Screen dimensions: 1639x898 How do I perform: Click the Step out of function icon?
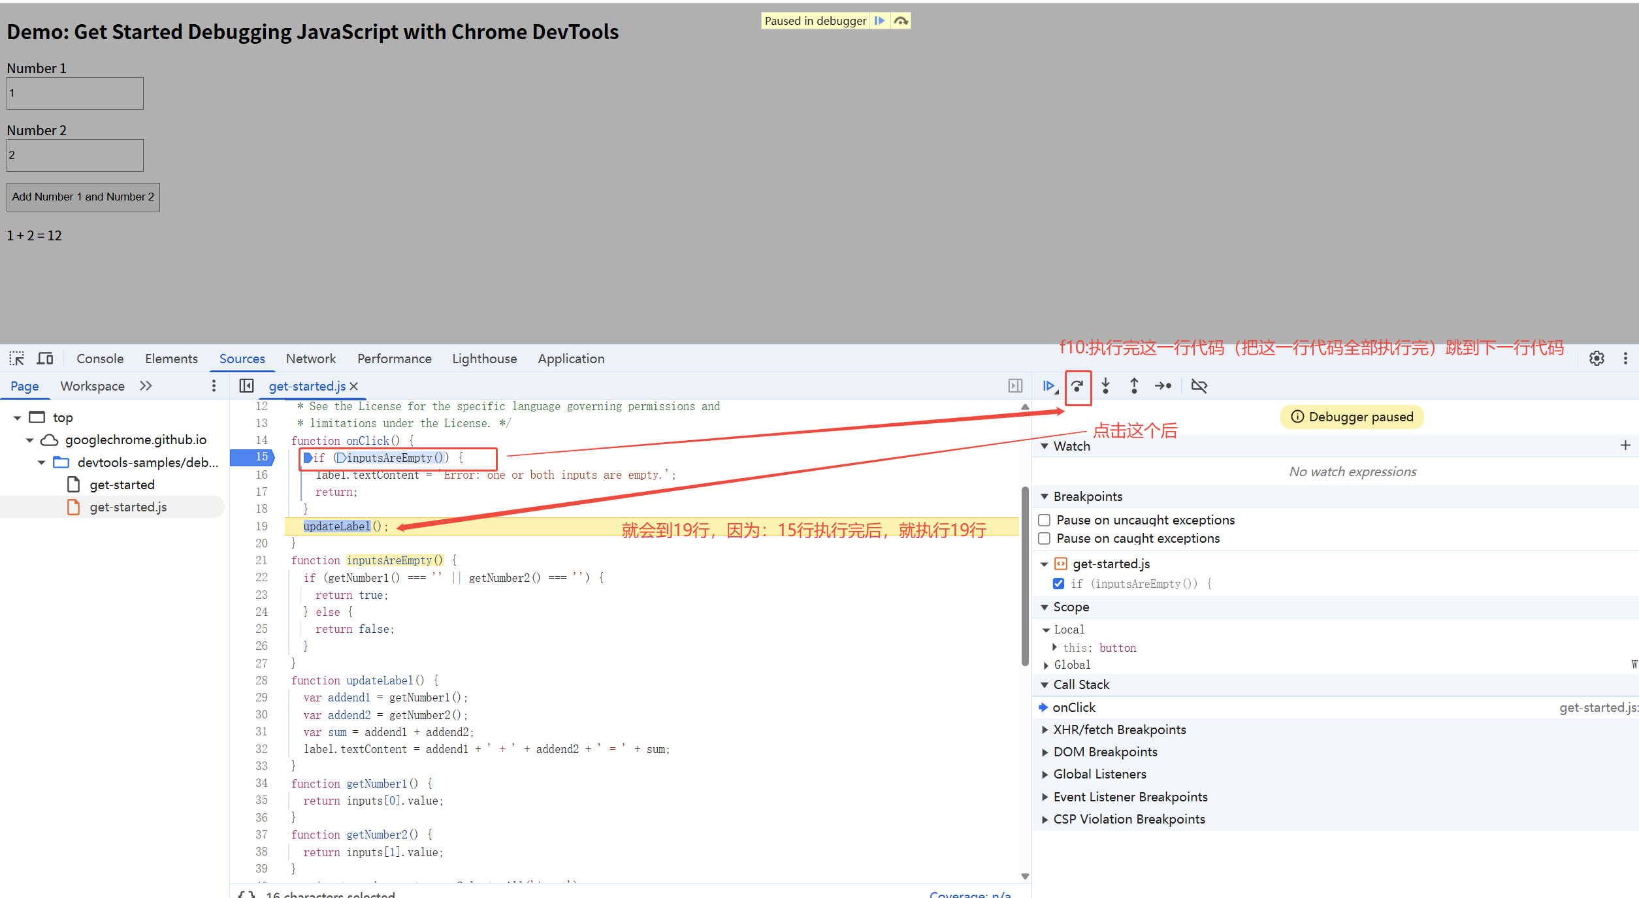1134,386
